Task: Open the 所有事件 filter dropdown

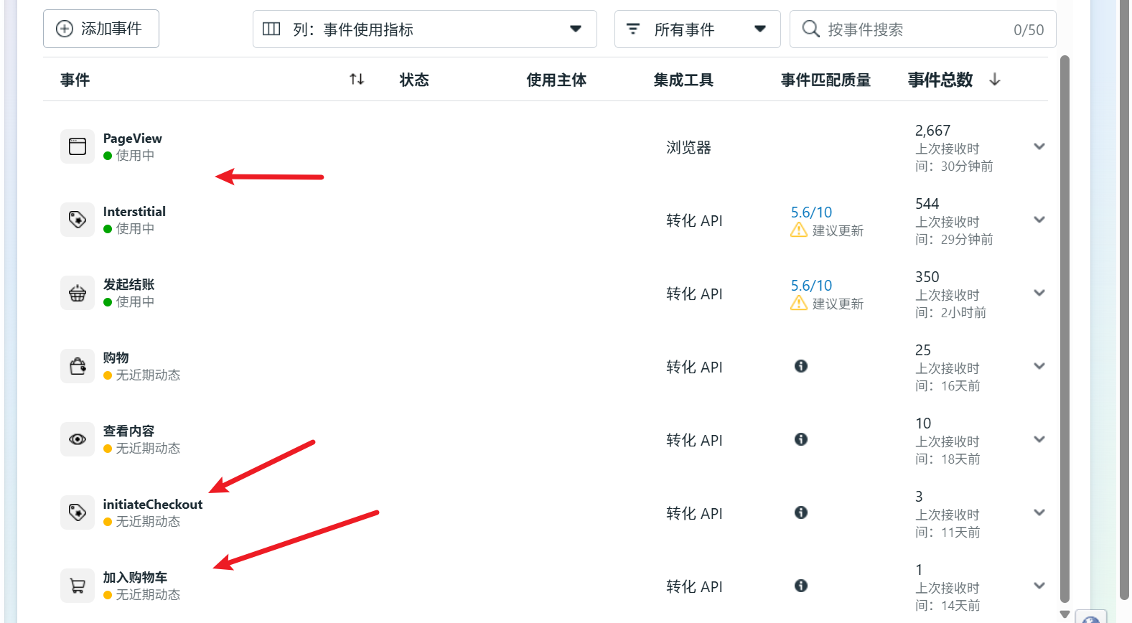Action: (697, 29)
